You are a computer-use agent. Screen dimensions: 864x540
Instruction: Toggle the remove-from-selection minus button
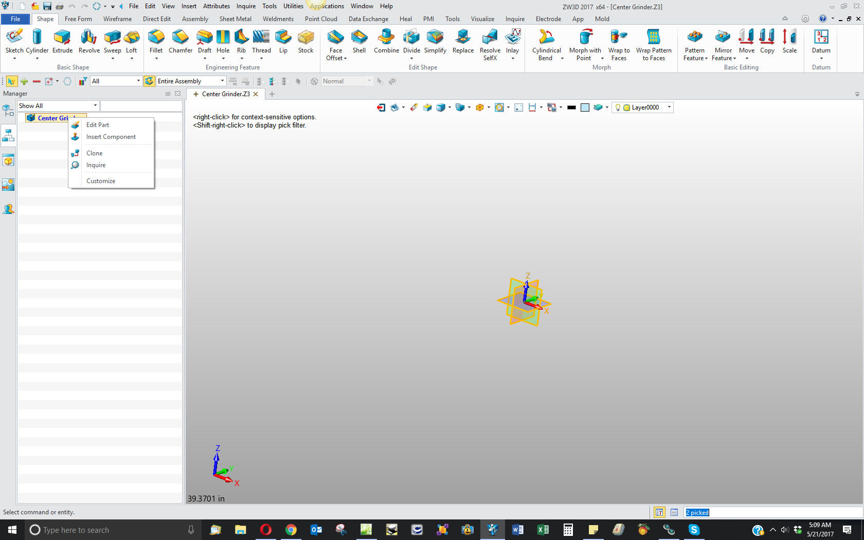37,81
